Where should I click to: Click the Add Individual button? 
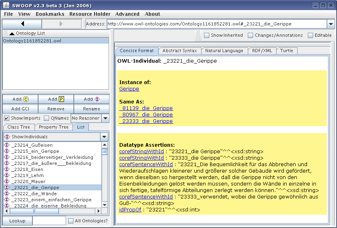click(x=92, y=99)
